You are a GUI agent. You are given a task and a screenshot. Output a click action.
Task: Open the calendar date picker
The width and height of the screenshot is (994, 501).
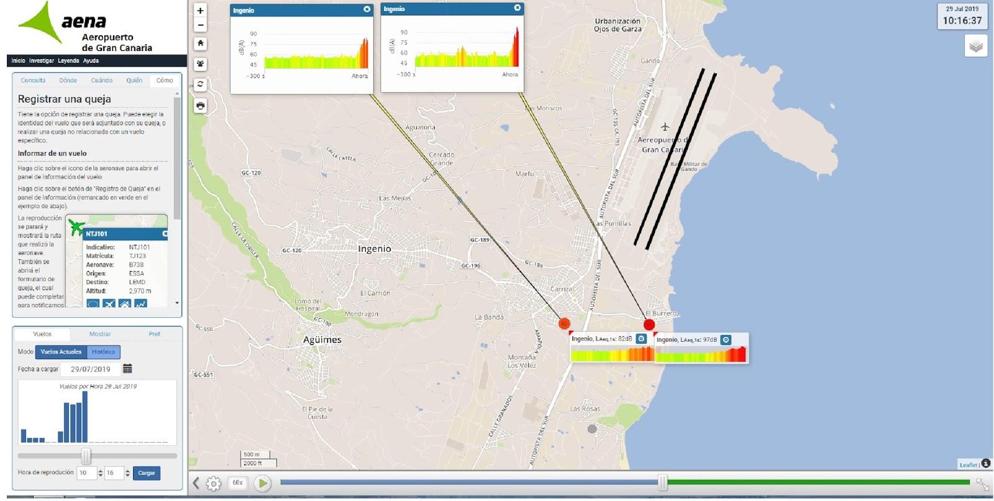[127, 369]
